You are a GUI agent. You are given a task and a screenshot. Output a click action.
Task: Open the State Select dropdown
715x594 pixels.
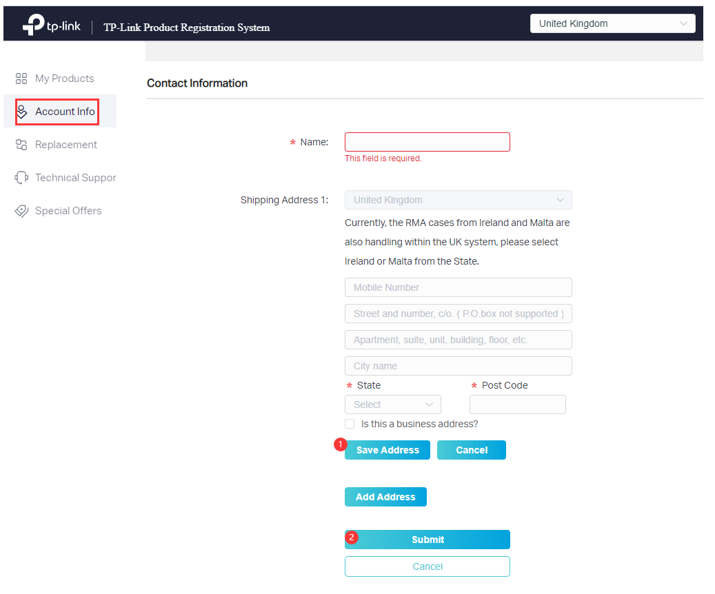[392, 404]
